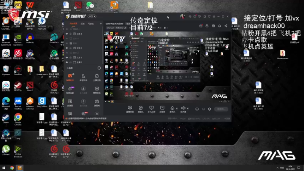The width and height of the screenshot is (304, 171).
Task: Open the hamburger menu in the title bar
Action: [214, 16]
